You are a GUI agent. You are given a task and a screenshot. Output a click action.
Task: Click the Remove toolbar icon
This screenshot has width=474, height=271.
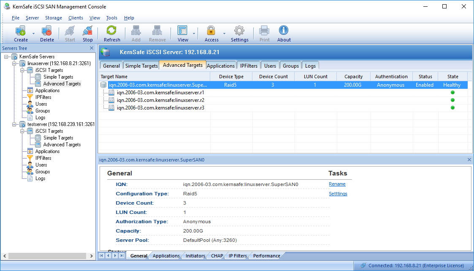click(x=157, y=30)
